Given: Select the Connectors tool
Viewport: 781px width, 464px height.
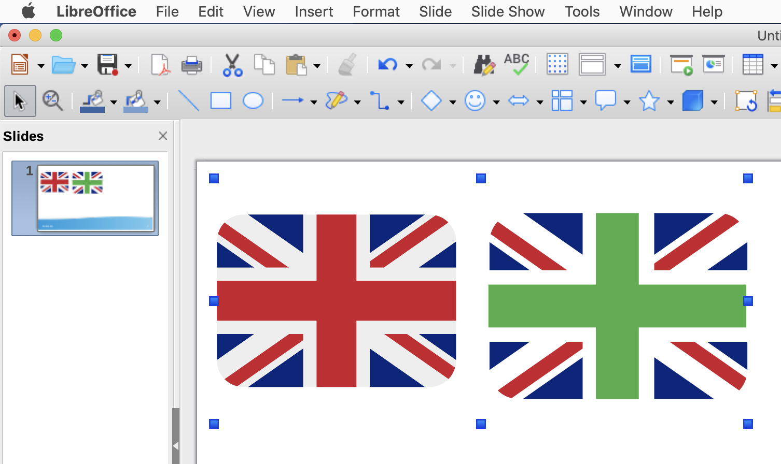Looking at the screenshot, I should [380, 101].
